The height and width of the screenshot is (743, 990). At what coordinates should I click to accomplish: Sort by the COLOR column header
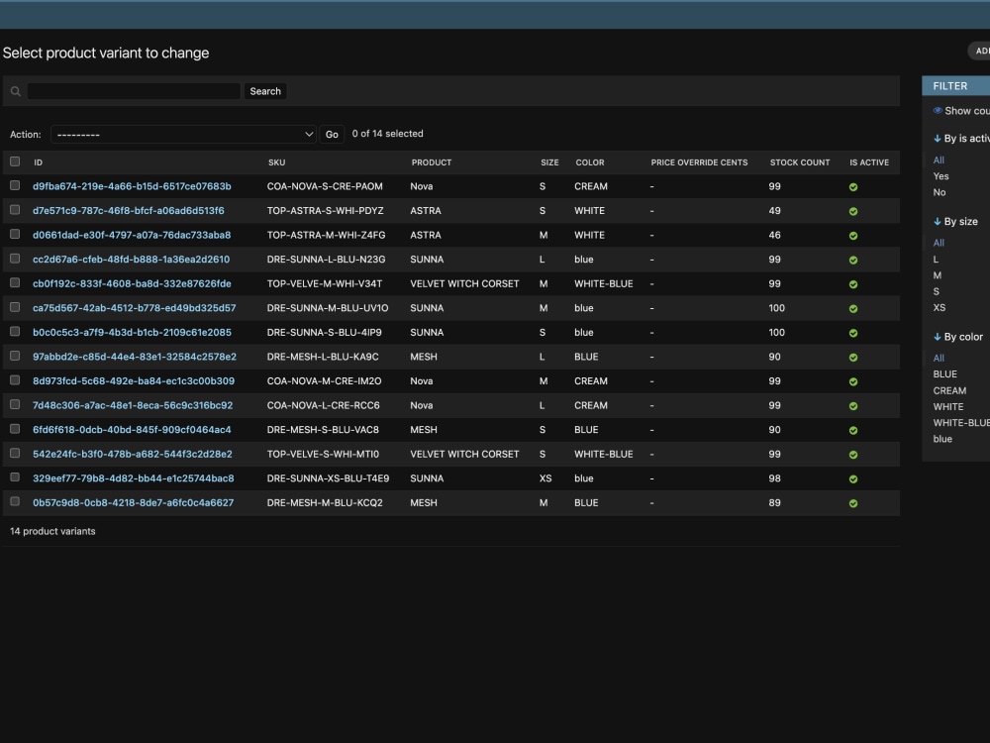tap(590, 162)
